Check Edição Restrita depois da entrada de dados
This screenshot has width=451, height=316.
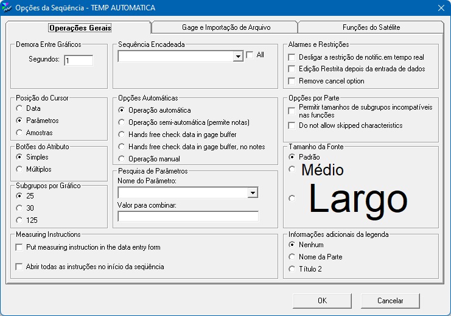(x=292, y=69)
